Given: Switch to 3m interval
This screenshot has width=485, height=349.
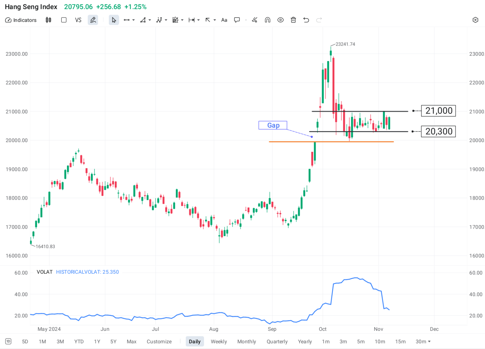Looking at the screenshot, I should pyautogui.click(x=343, y=341).
